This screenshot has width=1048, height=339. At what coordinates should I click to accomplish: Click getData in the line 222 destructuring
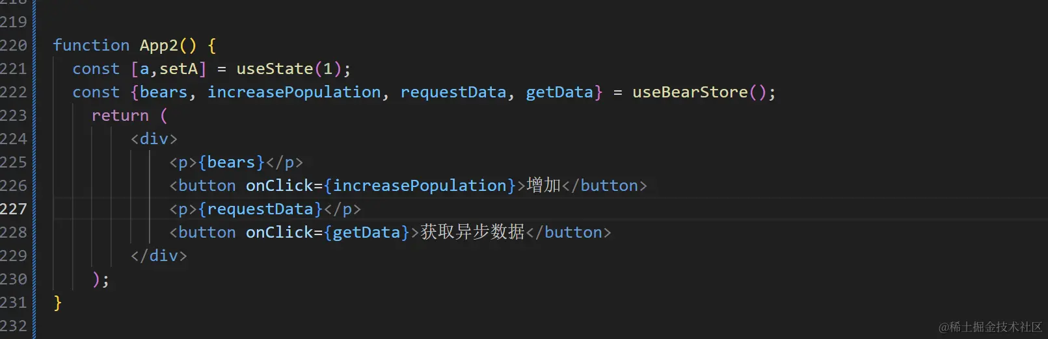[x=559, y=92]
